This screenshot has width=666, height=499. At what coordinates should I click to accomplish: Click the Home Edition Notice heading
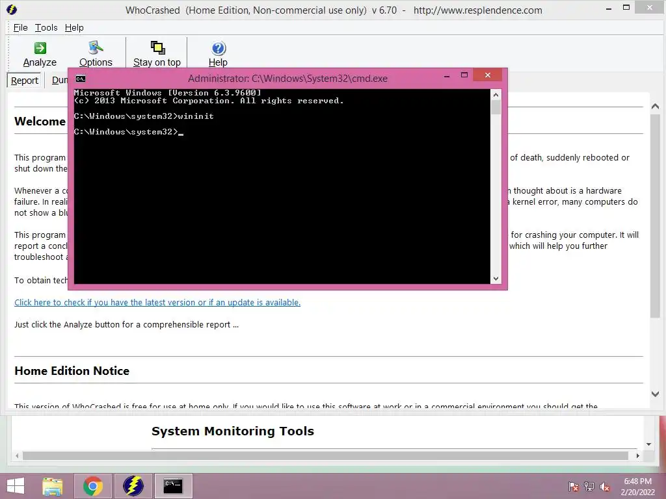[72, 371]
